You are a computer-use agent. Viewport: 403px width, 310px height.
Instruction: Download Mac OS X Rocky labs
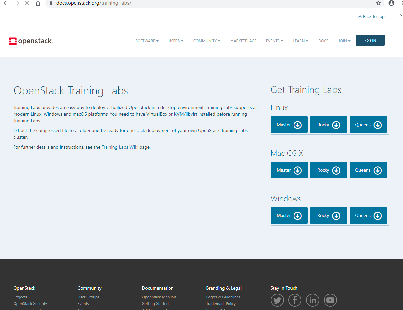tap(328, 170)
